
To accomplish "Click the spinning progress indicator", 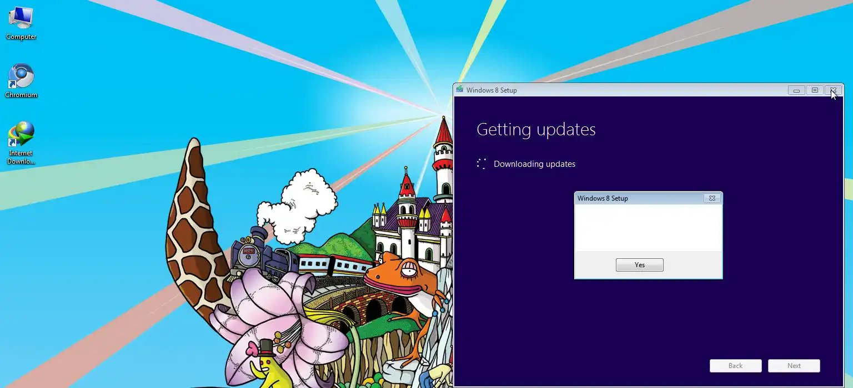I will (481, 164).
